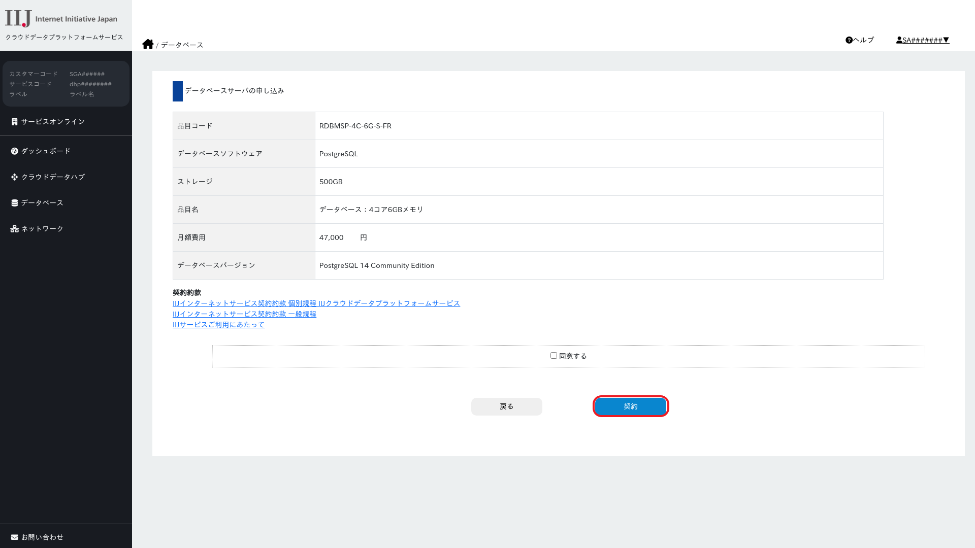
Task: Click the ヘルプ link text
Action: point(863,40)
